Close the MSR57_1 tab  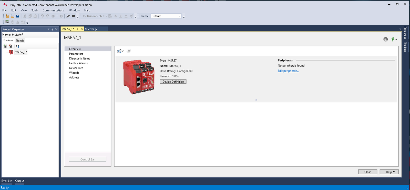[82, 29]
